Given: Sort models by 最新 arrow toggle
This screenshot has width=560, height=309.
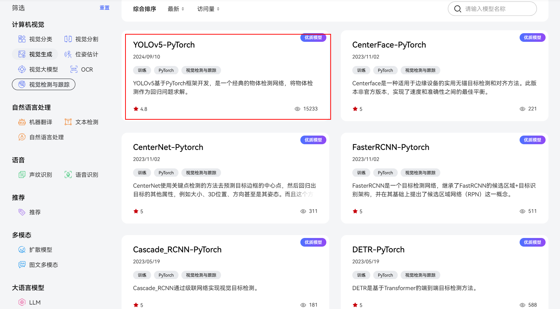Looking at the screenshot, I should pos(183,9).
